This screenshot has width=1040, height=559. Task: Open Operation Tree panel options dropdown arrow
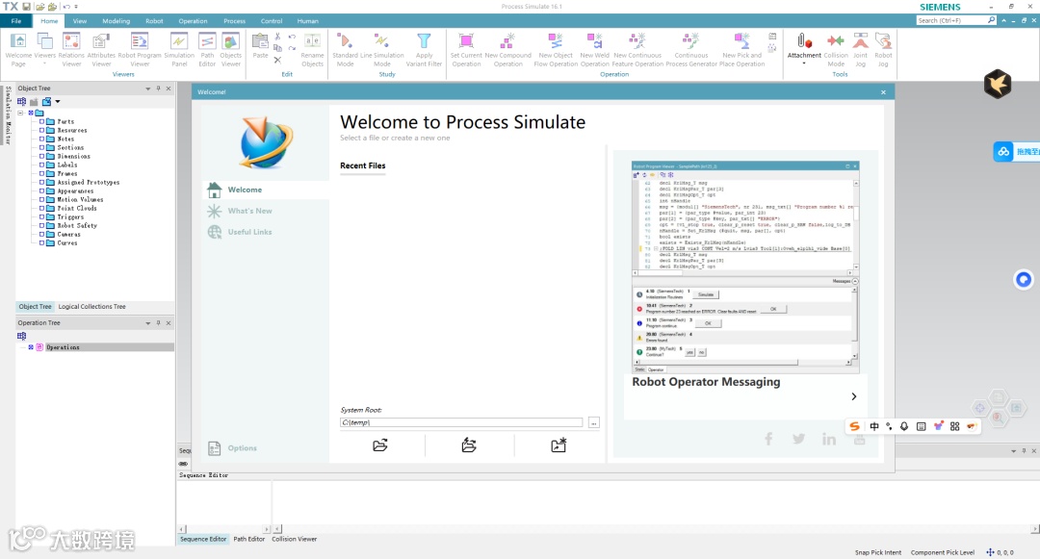148,323
